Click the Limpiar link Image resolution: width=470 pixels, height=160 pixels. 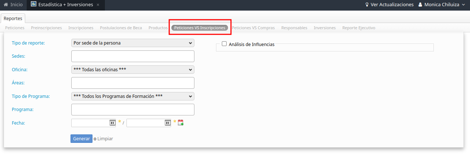(105, 139)
